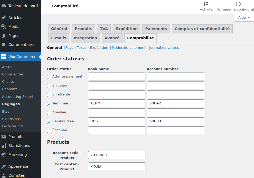Screen dimensions: 254x178
Task: Click the Tableau de bord dashboard icon
Action: 4,6
